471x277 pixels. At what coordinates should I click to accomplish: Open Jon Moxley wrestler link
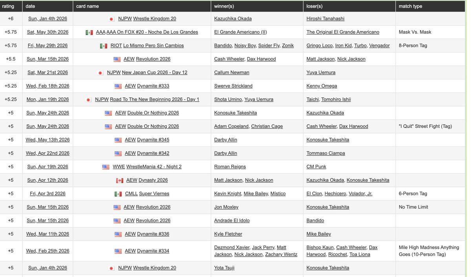coord(226,207)
